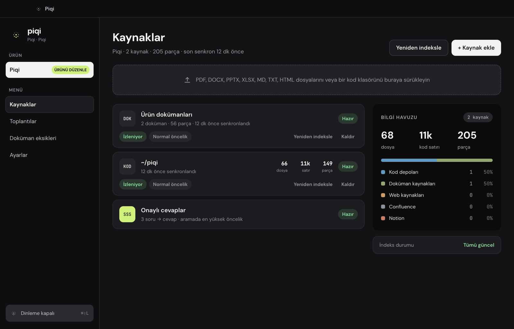Screen dimensions: 514x329
Task: Open the Onaylı cevaplar card
Action: (238, 214)
